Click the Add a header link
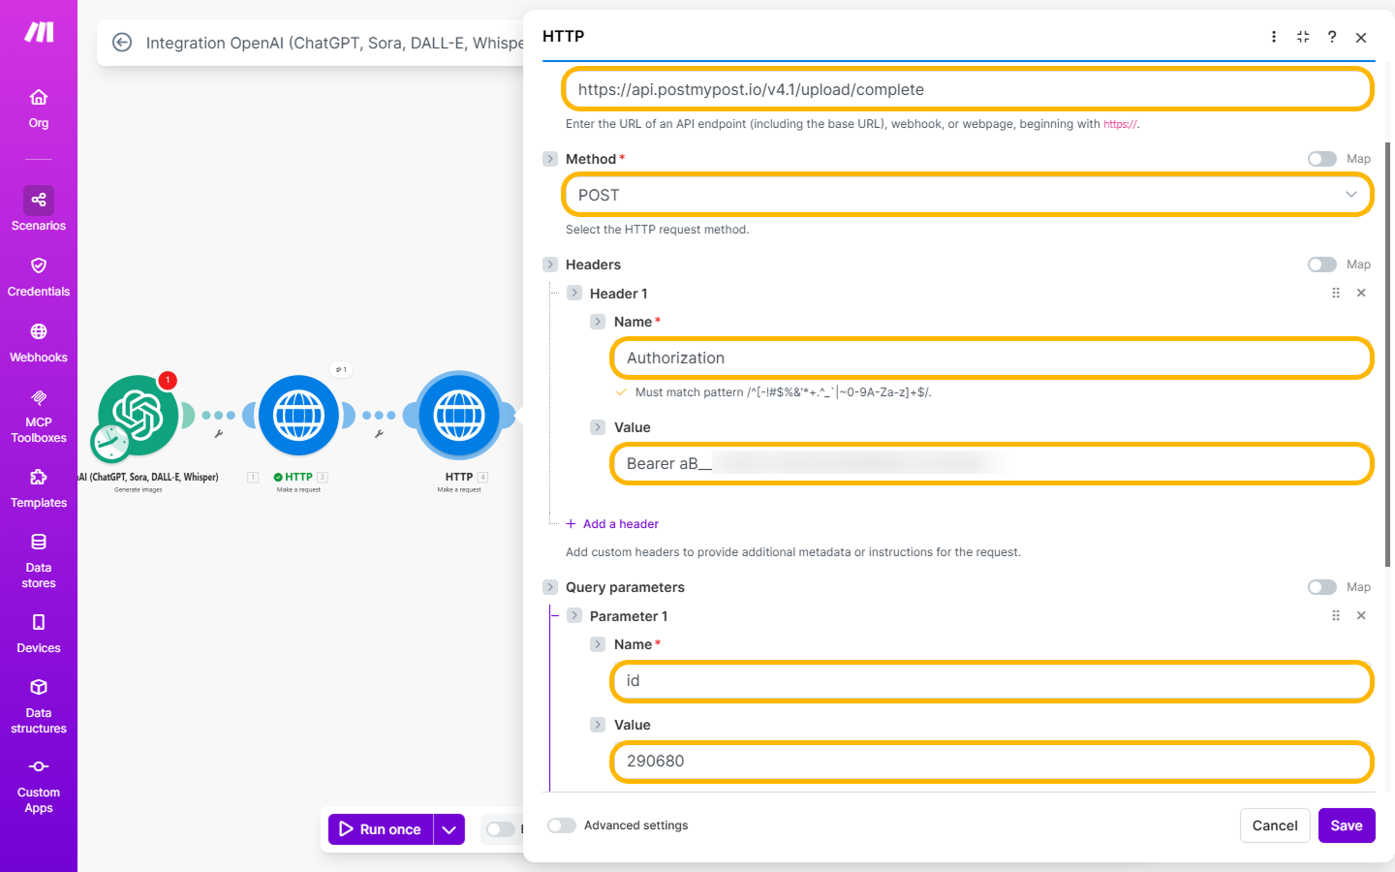This screenshot has height=872, width=1395. point(620,524)
